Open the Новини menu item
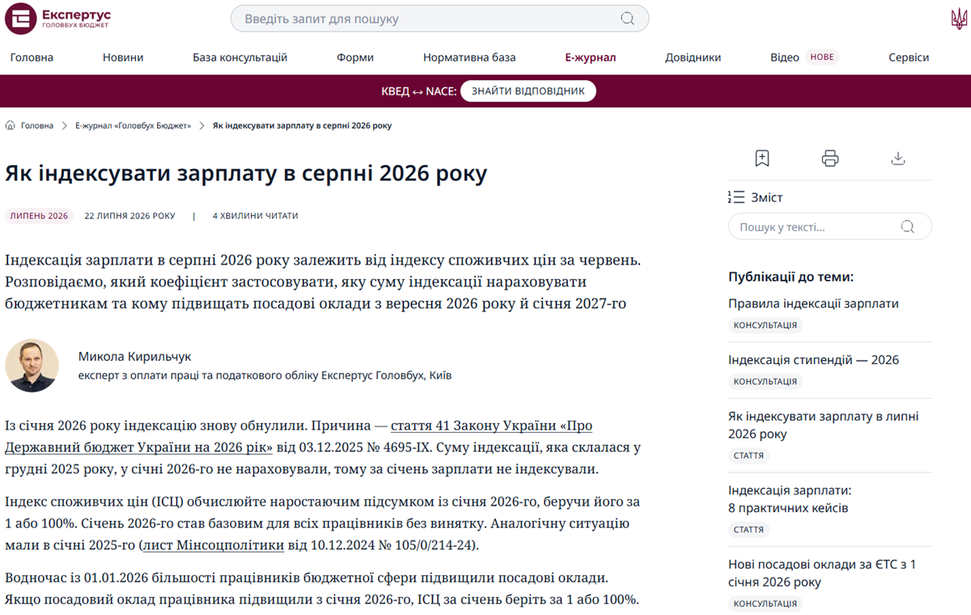Image resolution: width=971 pixels, height=615 pixels. coord(123,57)
